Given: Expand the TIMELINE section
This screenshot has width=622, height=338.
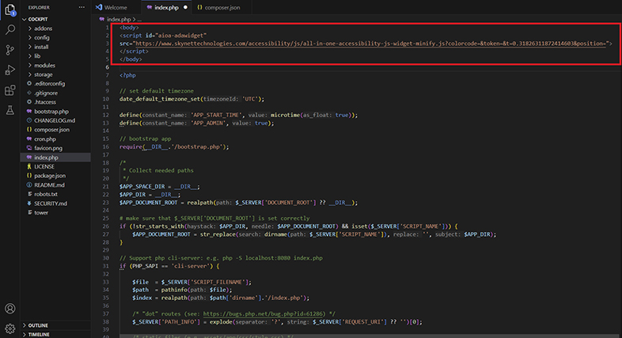Looking at the screenshot, I should 39,335.
